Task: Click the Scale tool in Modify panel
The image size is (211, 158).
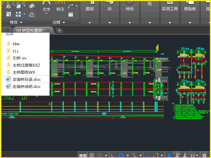Action: pyautogui.click(x=9, y=14)
